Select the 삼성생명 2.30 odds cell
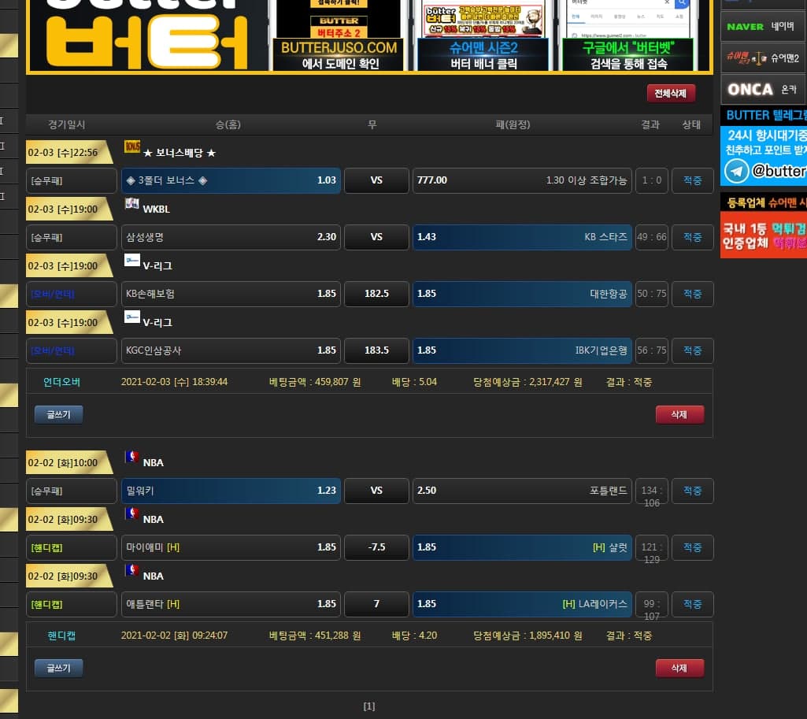The image size is (807, 719). pyautogui.click(x=231, y=237)
